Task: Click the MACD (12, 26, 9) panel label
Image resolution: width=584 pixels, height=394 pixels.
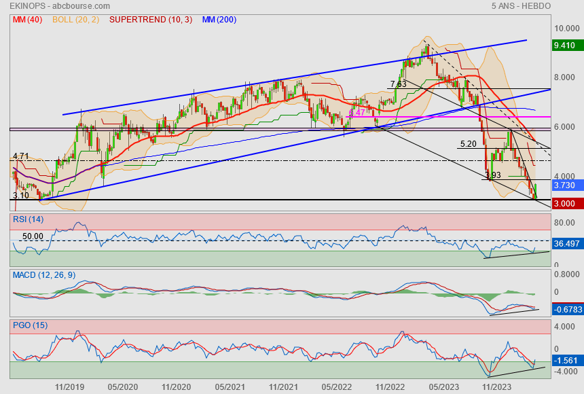Action: point(44,275)
